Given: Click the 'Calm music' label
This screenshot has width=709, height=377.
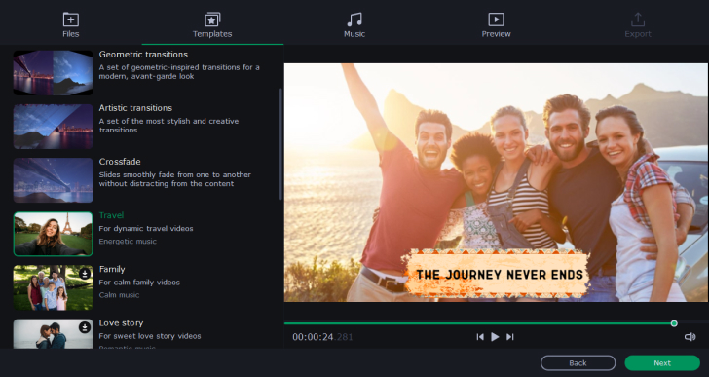Looking at the screenshot, I should [119, 295].
